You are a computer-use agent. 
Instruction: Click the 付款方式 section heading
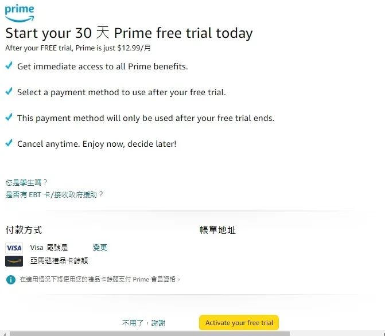pos(24,230)
